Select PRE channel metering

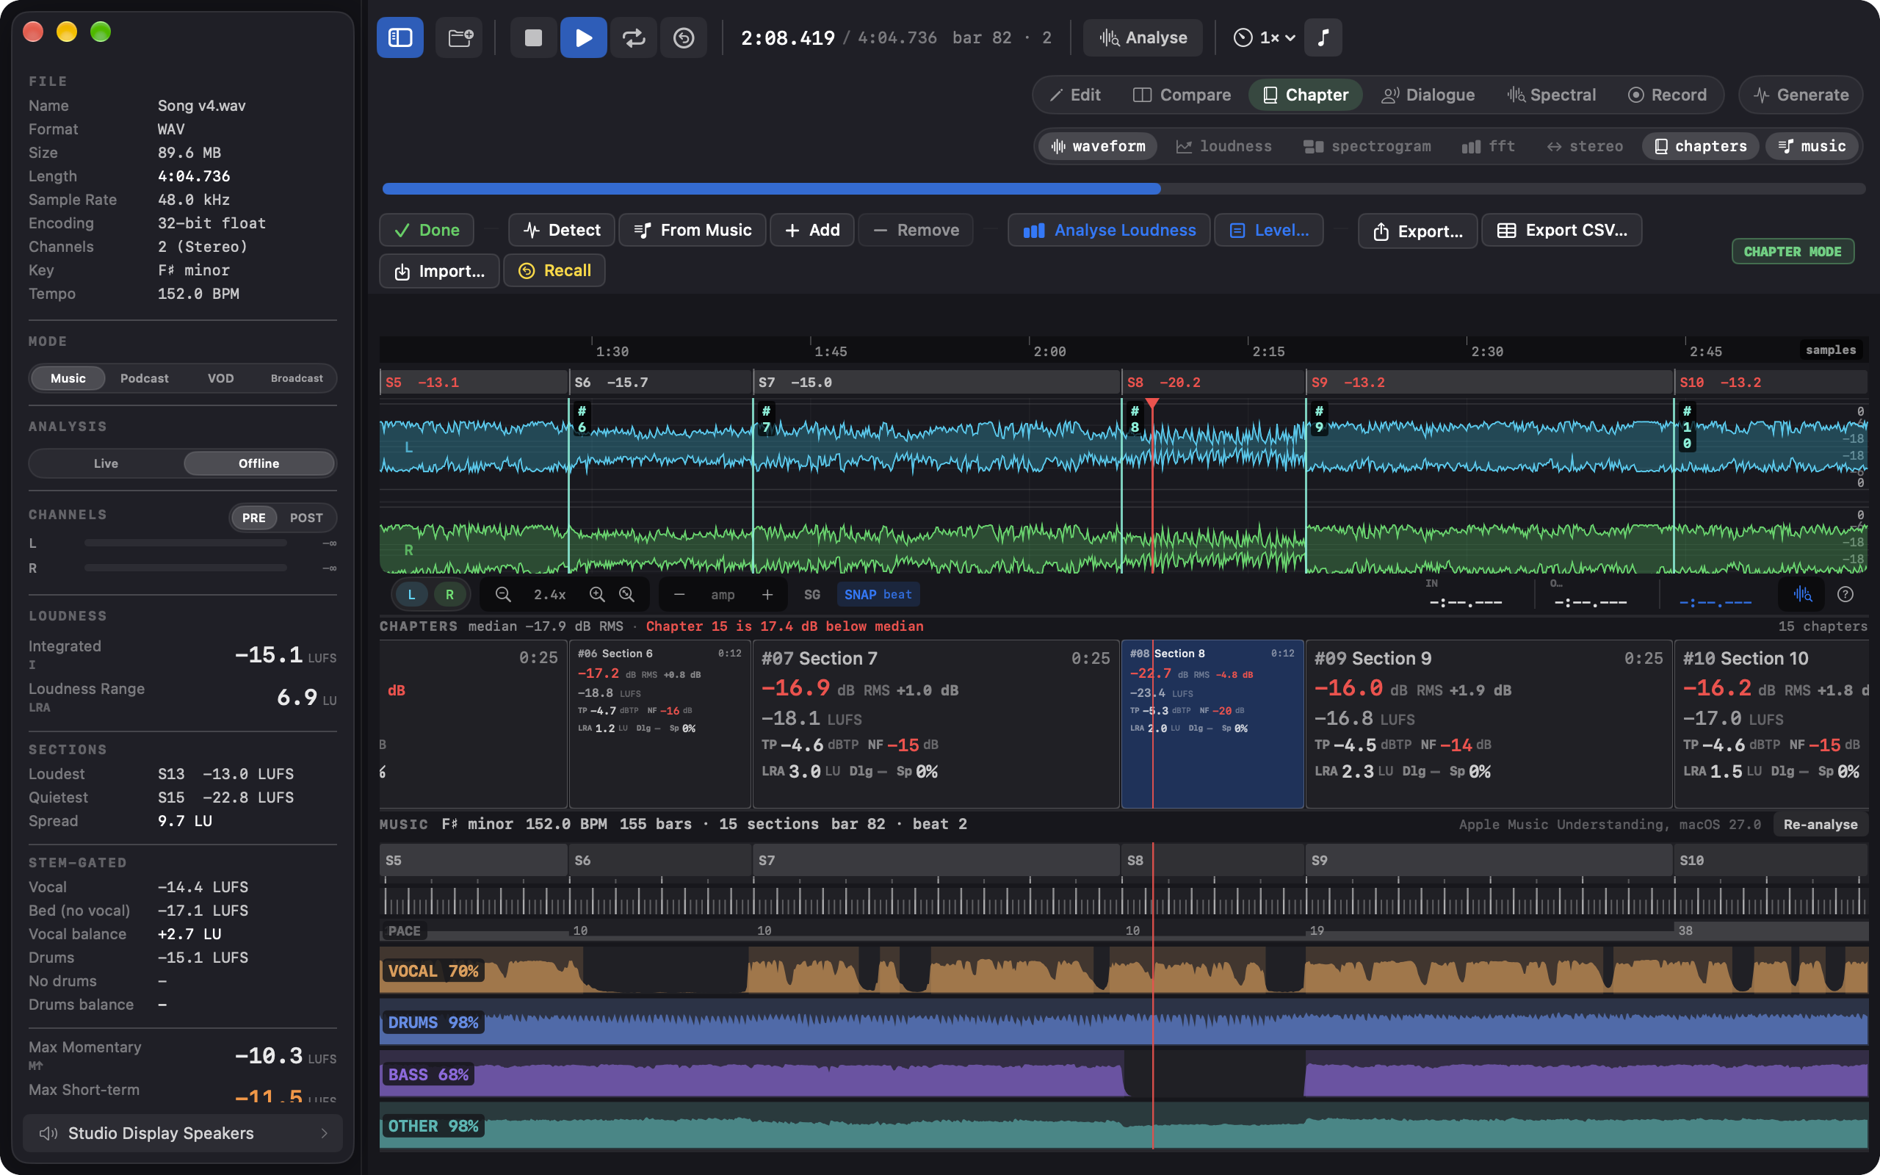(x=254, y=518)
